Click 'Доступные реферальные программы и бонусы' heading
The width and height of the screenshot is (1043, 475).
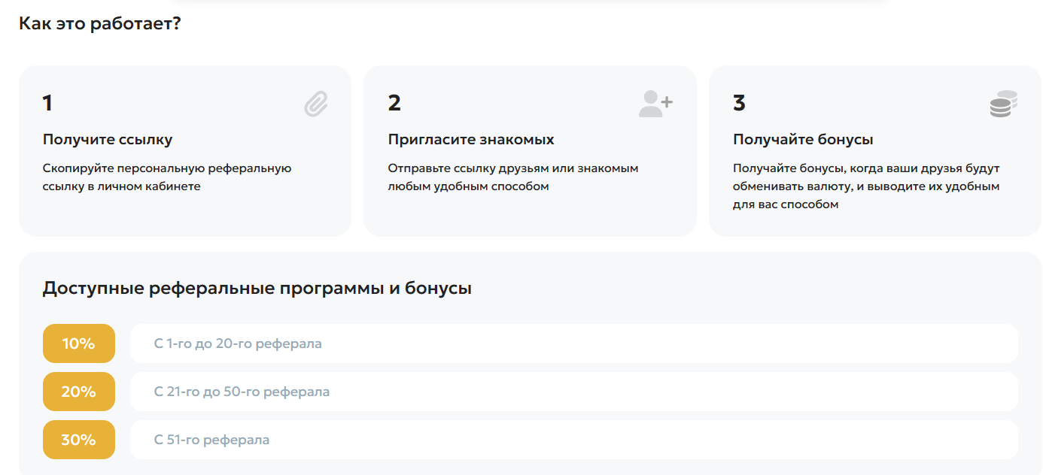coord(257,289)
